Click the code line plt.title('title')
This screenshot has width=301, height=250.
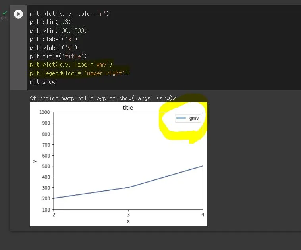click(x=58, y=56)
